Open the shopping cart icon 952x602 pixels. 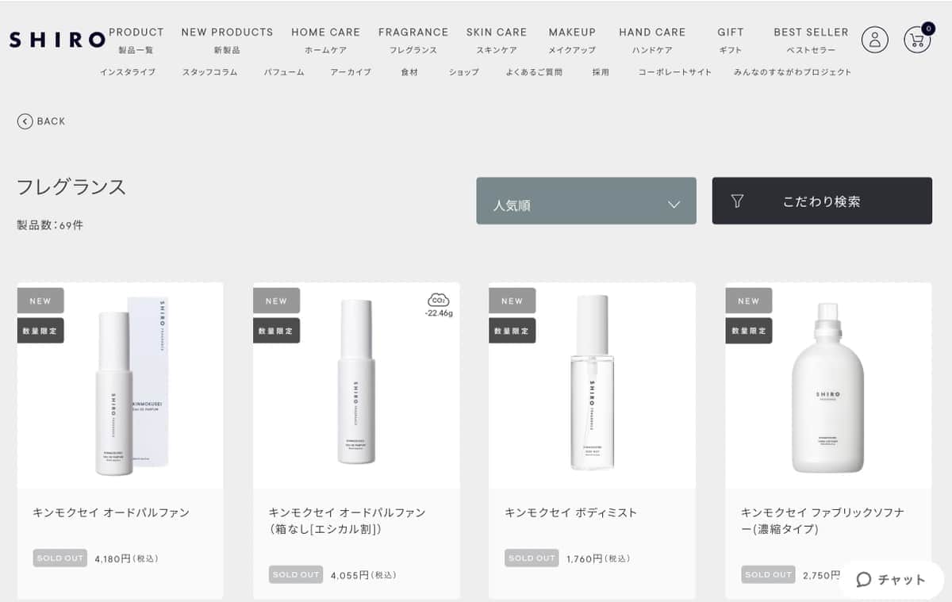click(x=917, y=40)
